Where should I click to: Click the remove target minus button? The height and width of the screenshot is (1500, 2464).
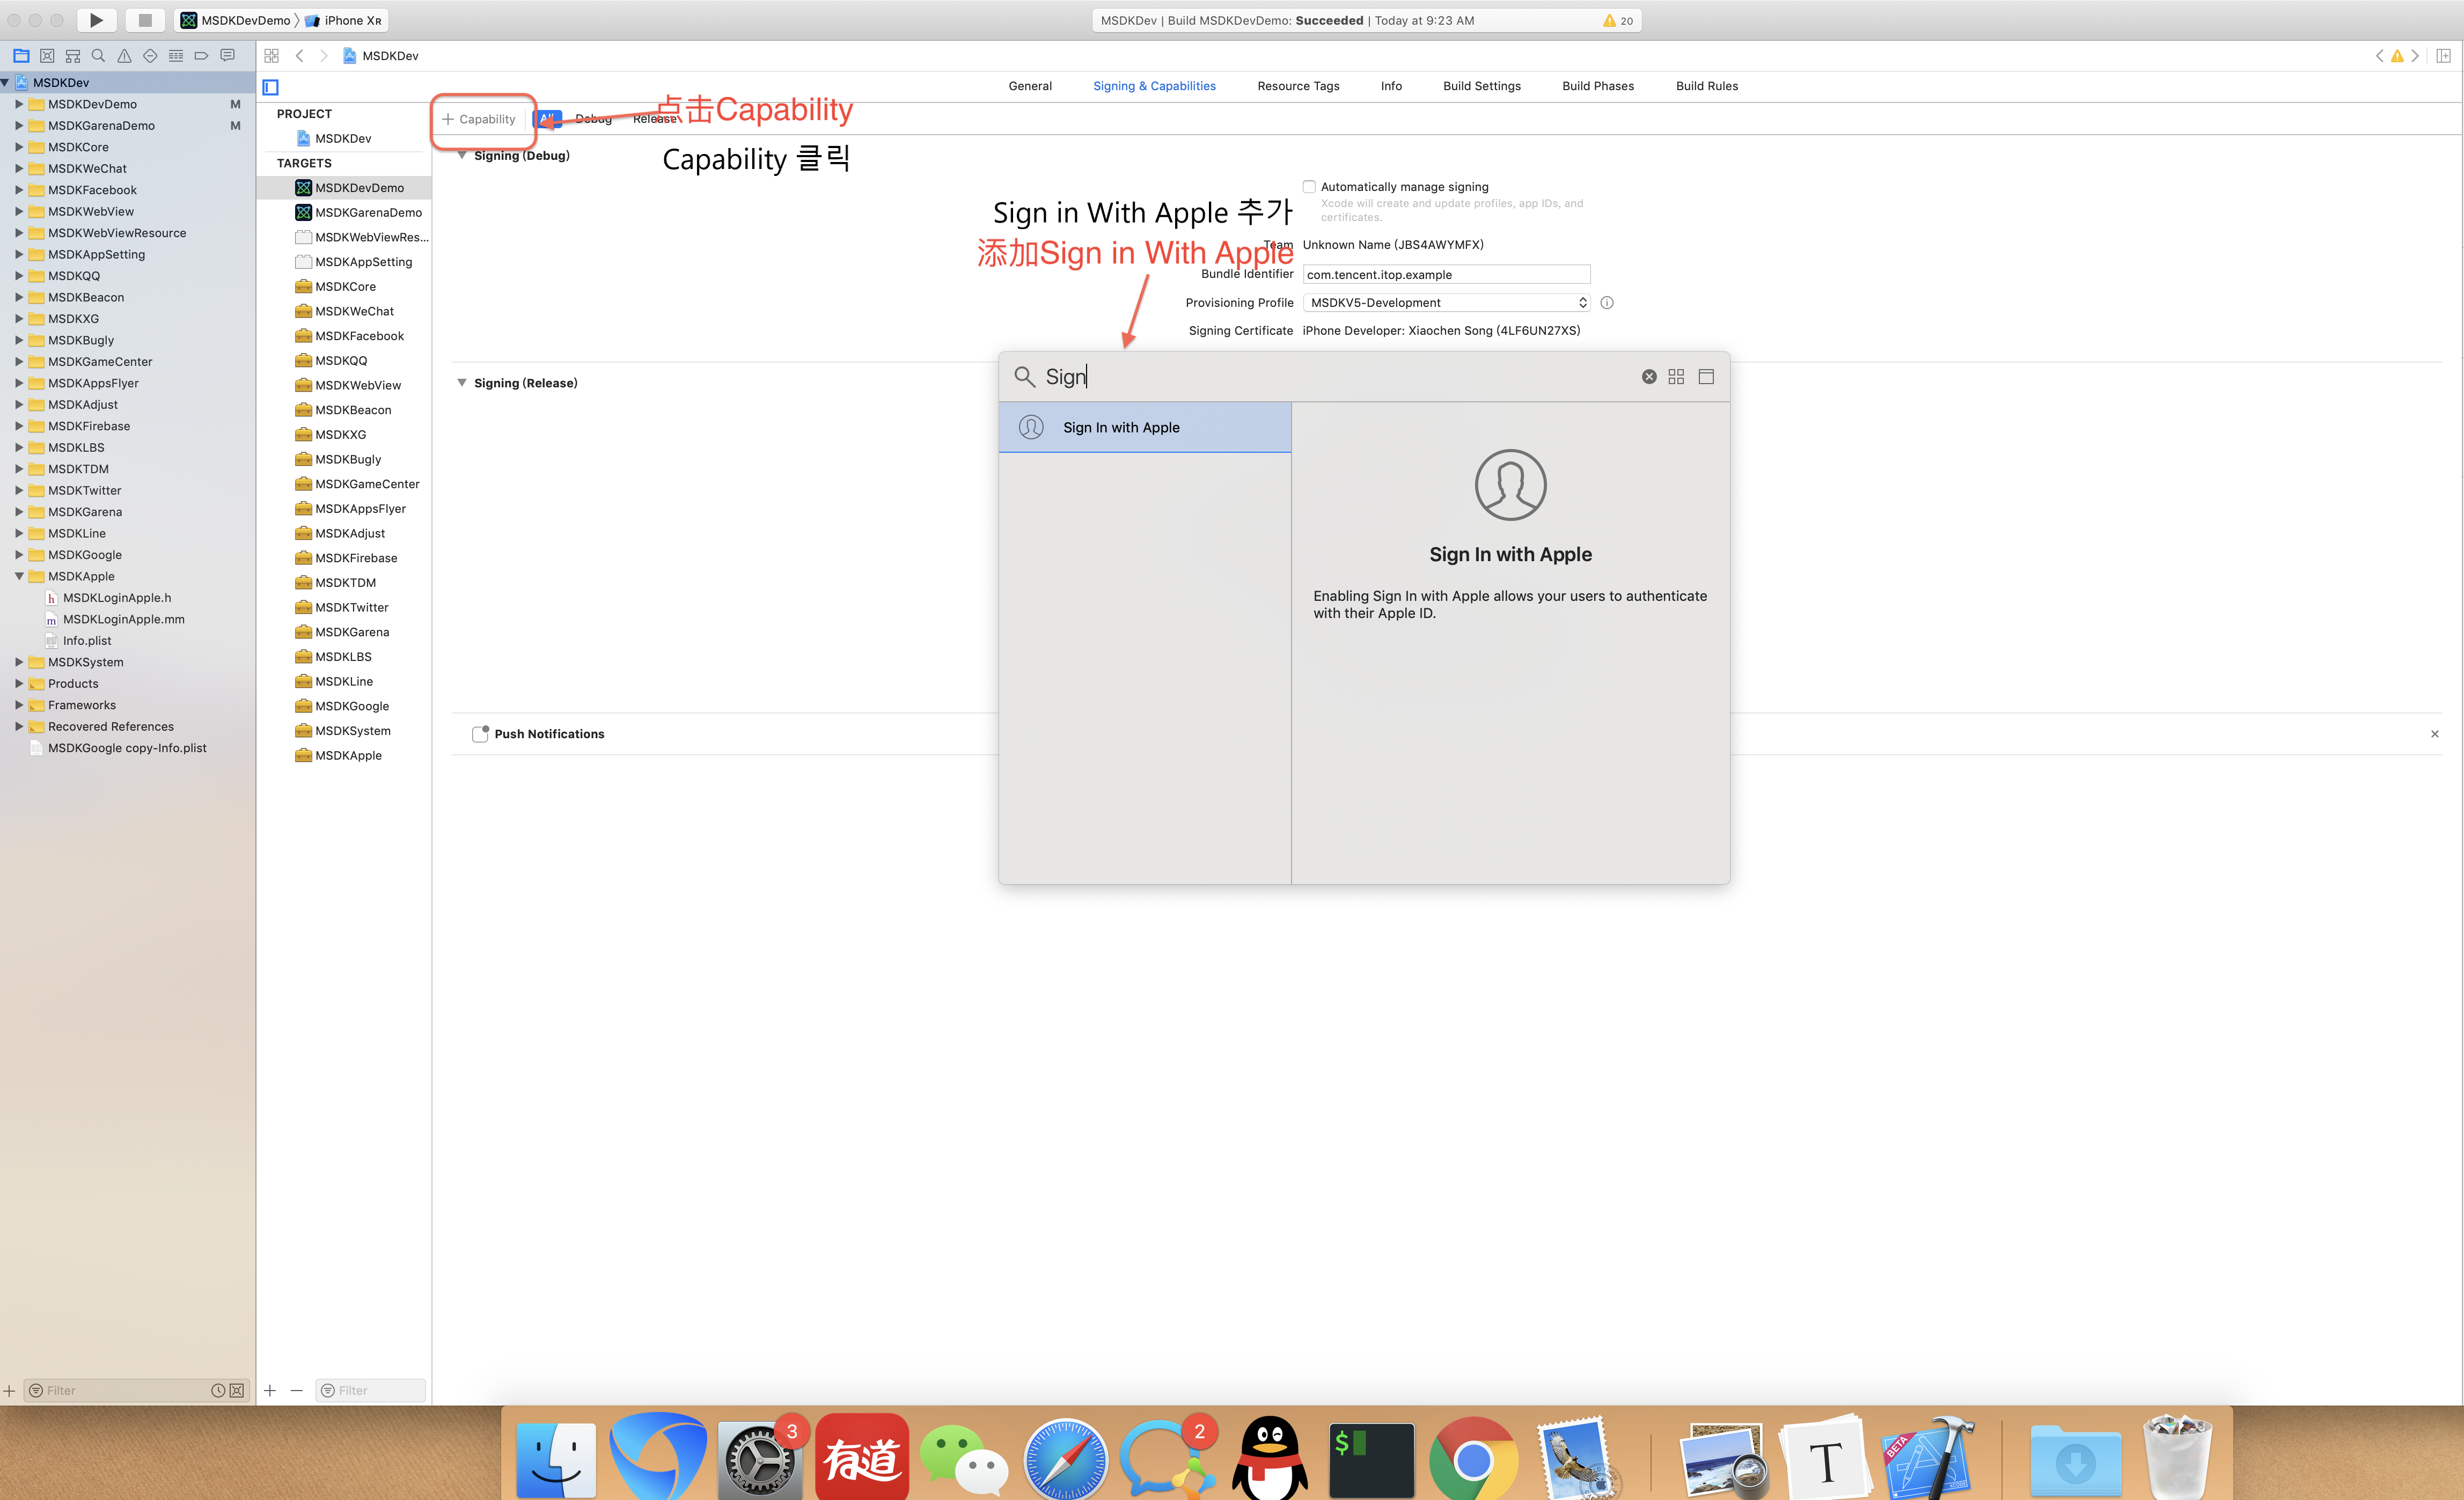(x=296, y=1390)
